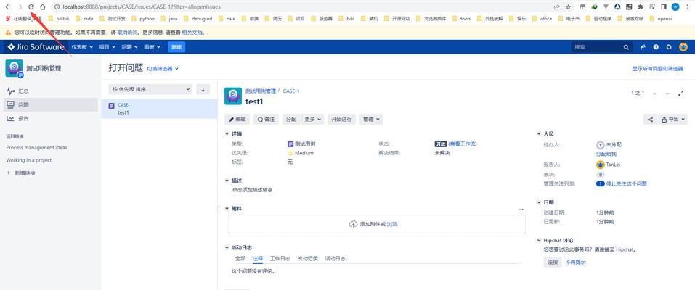The height and width of the screenshot is (290, 695).
Task: Reload the page with the refresh icon
Action: click(31, 7)
